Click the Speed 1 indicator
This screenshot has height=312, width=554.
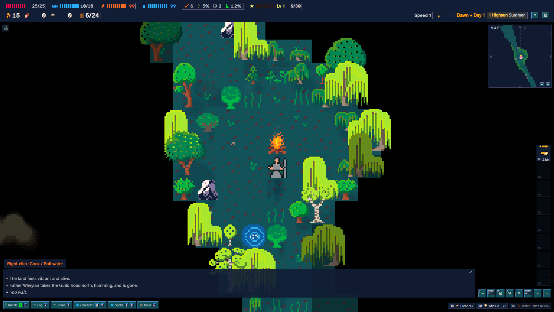pyautogui.click(x=423, y=15)
